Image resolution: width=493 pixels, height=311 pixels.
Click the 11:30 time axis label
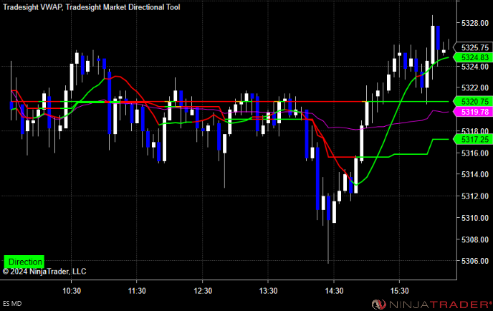[x=137, y=291]
